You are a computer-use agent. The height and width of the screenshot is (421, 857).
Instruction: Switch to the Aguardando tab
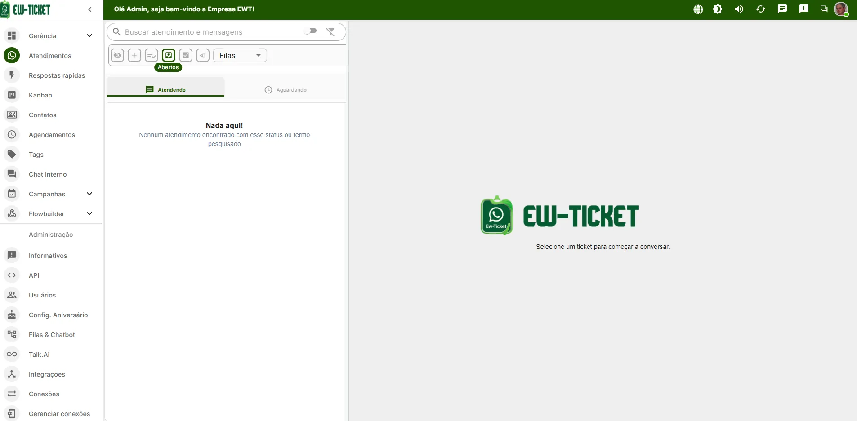(x=286, y=90)
